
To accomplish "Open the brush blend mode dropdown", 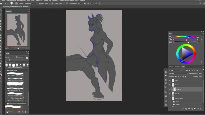I will (31, 4).
